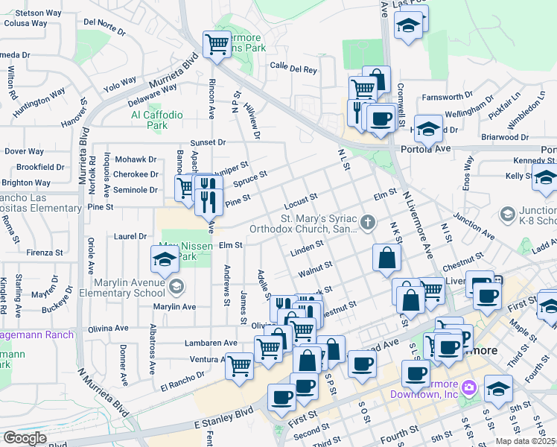Viewport: 557px width, 447px height.
Task: Select the graduation cap marker near Las Positas
Action: coord(408,25)
